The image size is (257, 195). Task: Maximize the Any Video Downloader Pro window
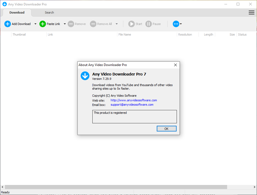(x=238, y=4)
